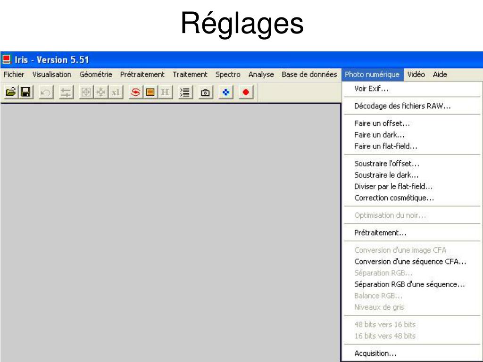Click the camera toolbar icon
The height and width of the screenshot is (362, 483).
point(205,92)
